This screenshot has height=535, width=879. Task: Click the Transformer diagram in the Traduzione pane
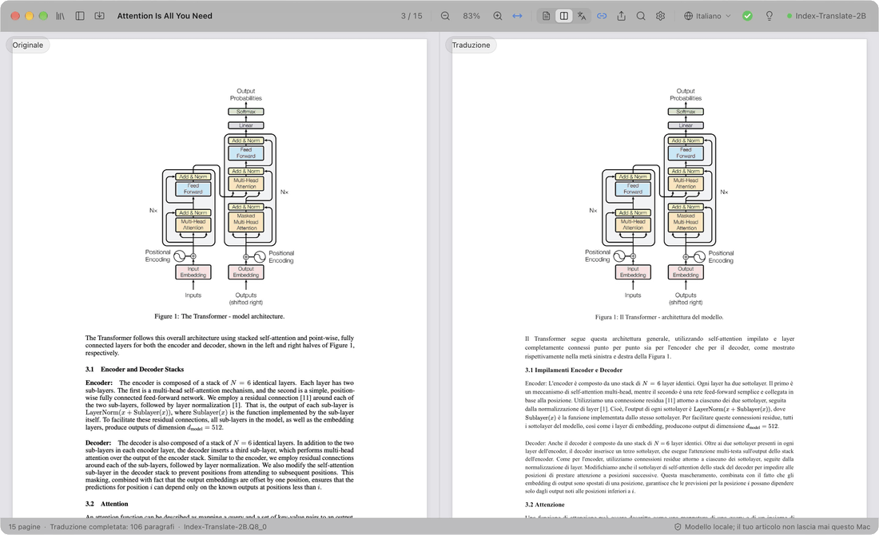pos(659,196)
